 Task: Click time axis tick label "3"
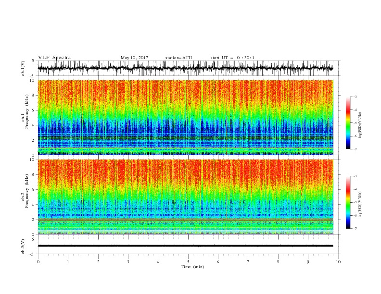(128, 262)
